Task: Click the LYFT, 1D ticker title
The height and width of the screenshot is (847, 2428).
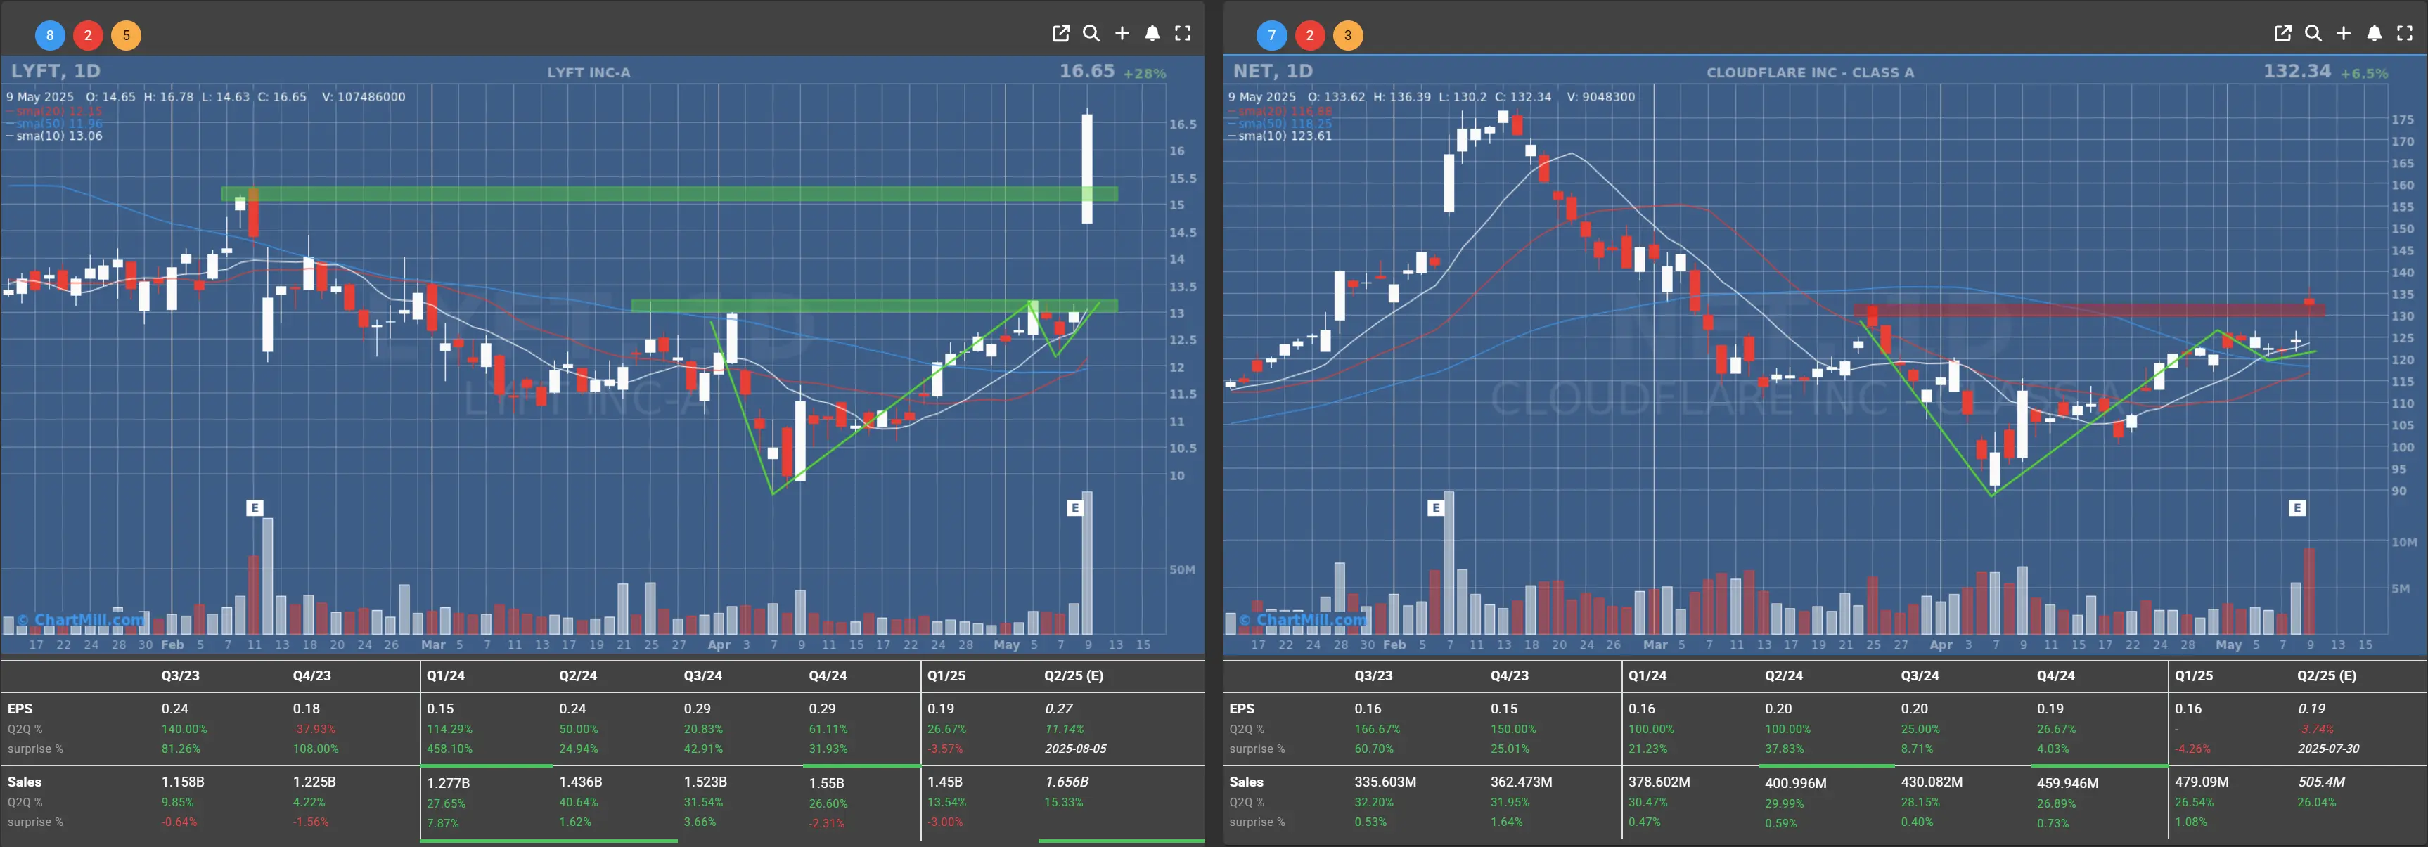Action: (x=56, y=71)
